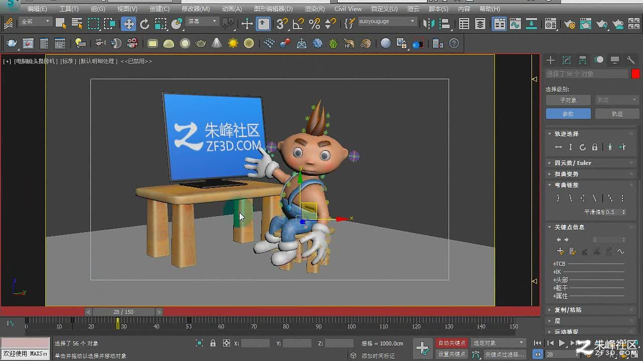Open the 全部 selection filter dropdown
The width and height of the screenshot is (643, 361).
35,22
